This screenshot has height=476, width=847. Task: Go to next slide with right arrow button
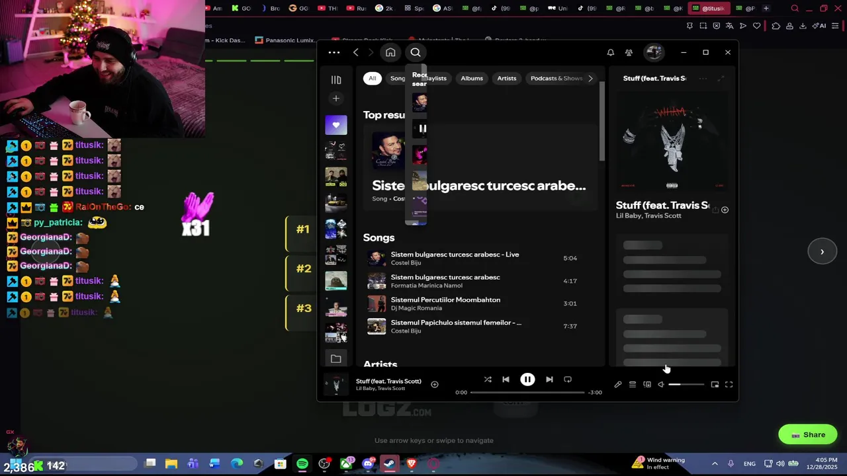[x=822, y=251]
